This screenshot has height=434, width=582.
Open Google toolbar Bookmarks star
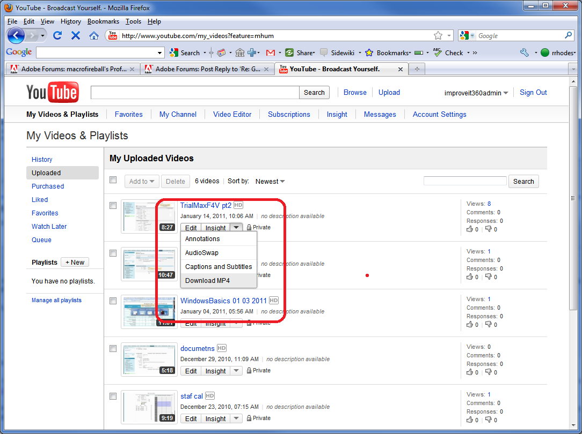point(369,53)
